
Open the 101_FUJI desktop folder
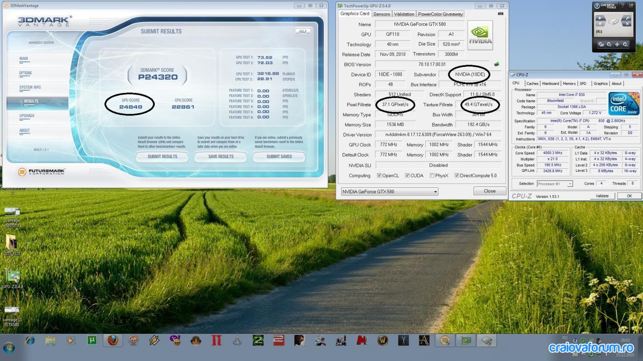pyautogui.click(x=11, y=246)
